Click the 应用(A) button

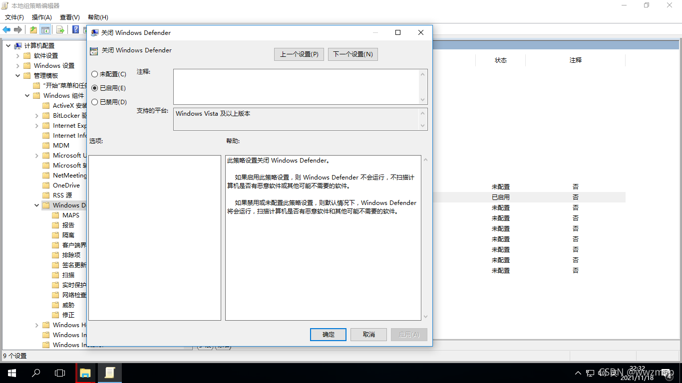click(409, 335)
